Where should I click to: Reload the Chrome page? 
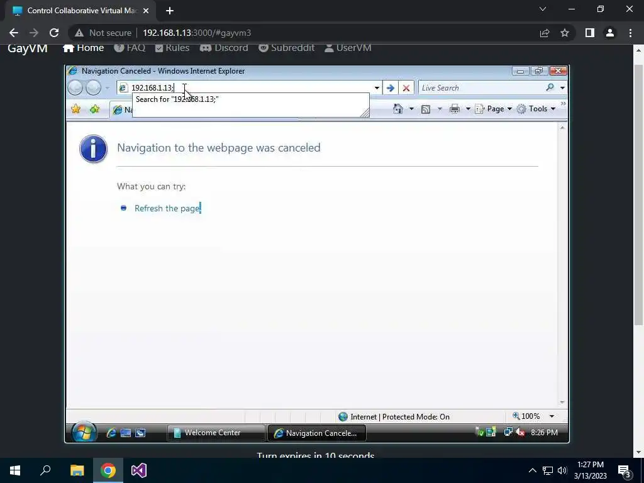point(54,33)
